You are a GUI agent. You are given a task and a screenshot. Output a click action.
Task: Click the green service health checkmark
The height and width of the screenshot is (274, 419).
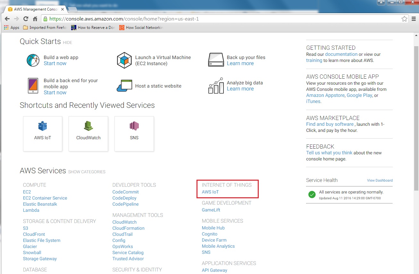click(x=312, y=194)
